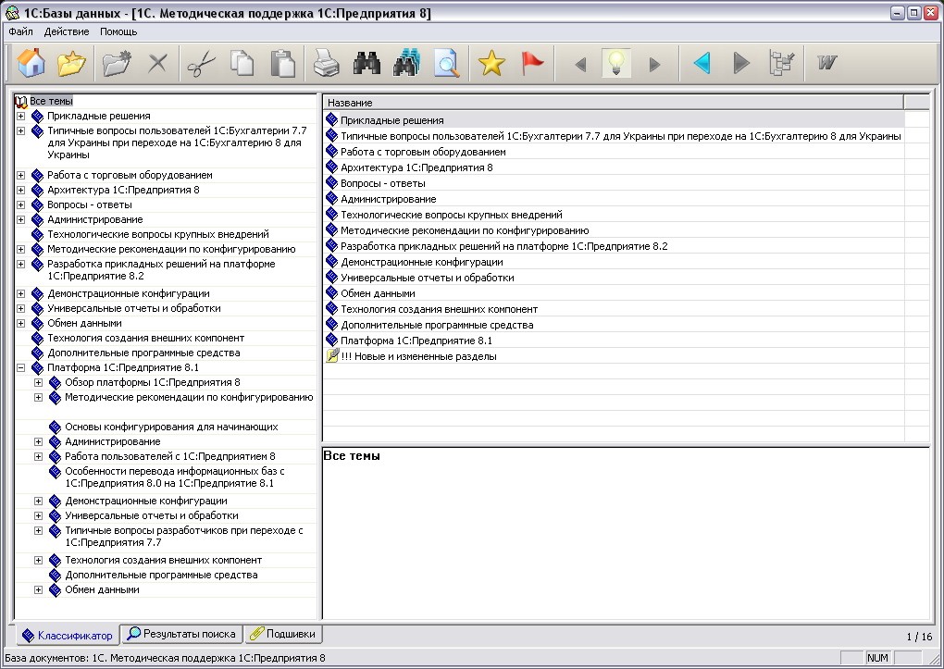The image size is (944, 669).
Task: Select 'Основы конфигурирования для начинающих' tree label
Action: click(171, 427)
